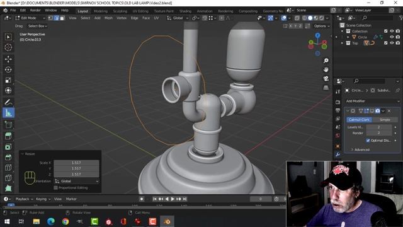
Task: Toggle camera view in viewport
Action: tap(326, 78)
